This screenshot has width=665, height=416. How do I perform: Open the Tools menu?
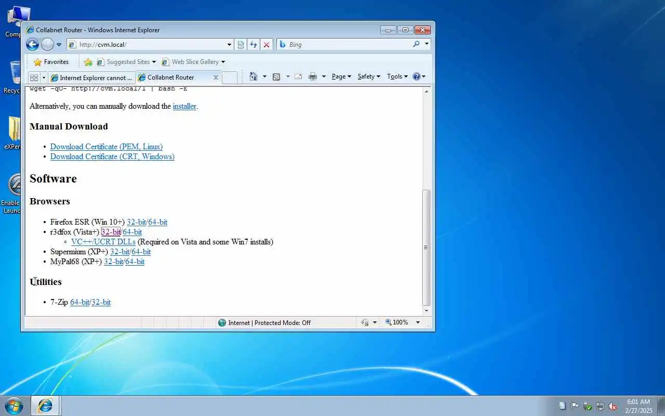(397, 76)
